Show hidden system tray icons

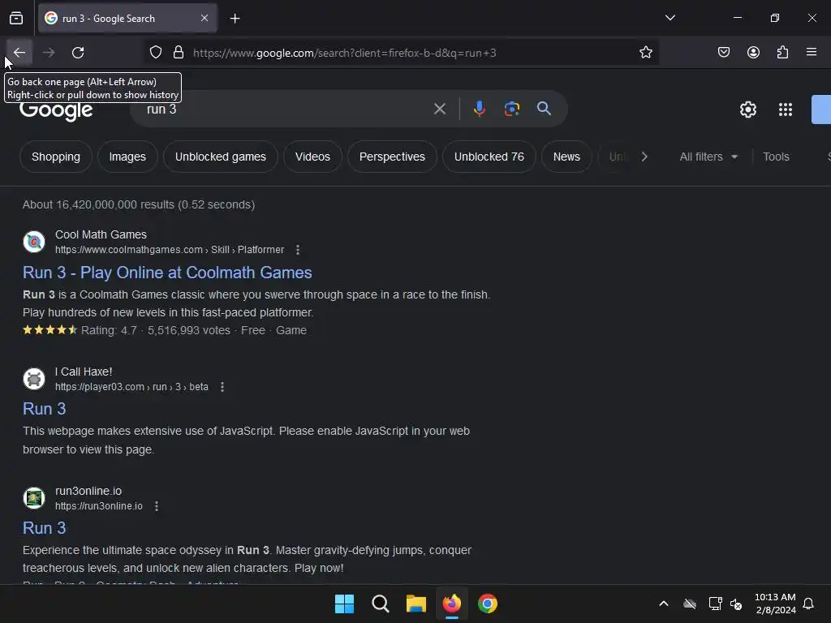[663, 604]
